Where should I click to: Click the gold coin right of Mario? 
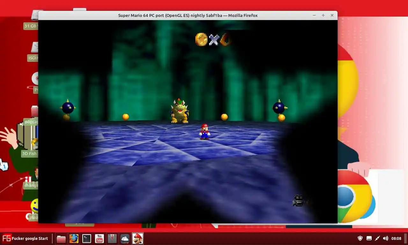[224, 117]
